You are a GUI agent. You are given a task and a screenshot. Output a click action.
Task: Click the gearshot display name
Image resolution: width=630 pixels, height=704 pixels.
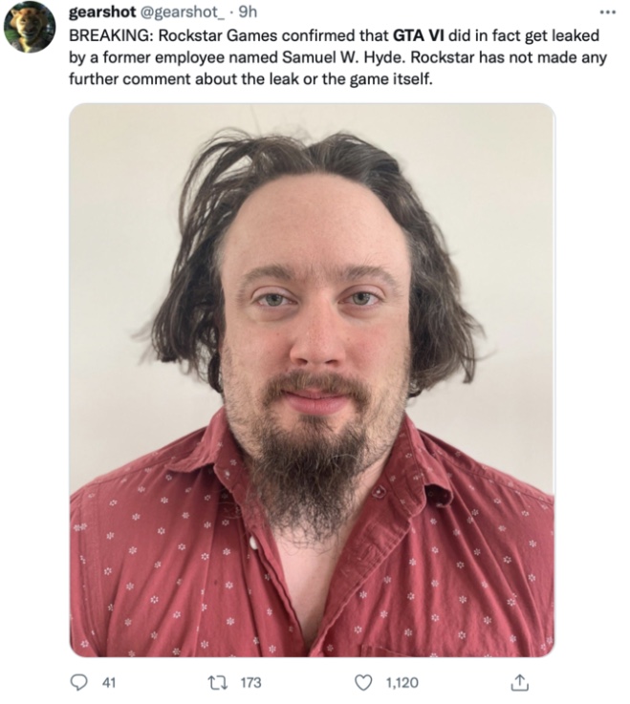point(102,12)
